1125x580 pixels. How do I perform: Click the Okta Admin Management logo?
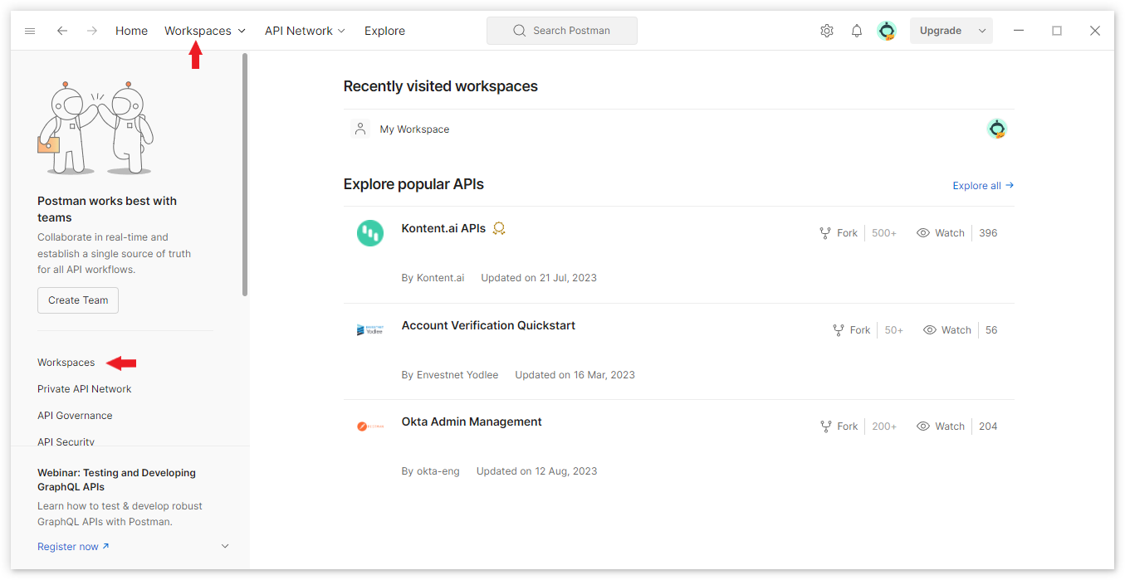369,426
